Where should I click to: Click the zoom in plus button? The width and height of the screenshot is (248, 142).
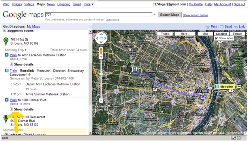(101, 57)
